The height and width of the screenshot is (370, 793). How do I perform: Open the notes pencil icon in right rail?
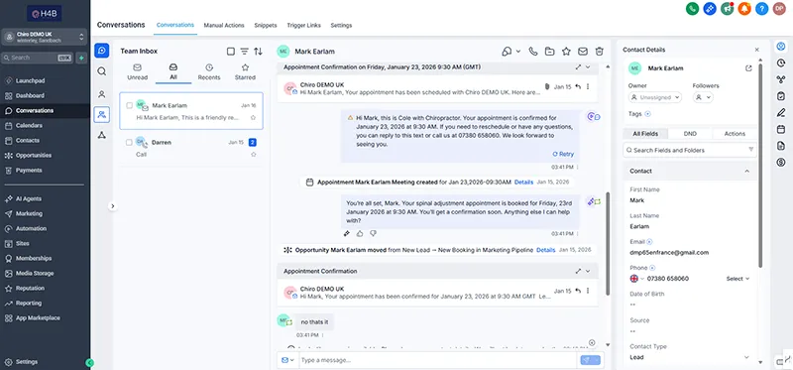[x=781, y=113]
